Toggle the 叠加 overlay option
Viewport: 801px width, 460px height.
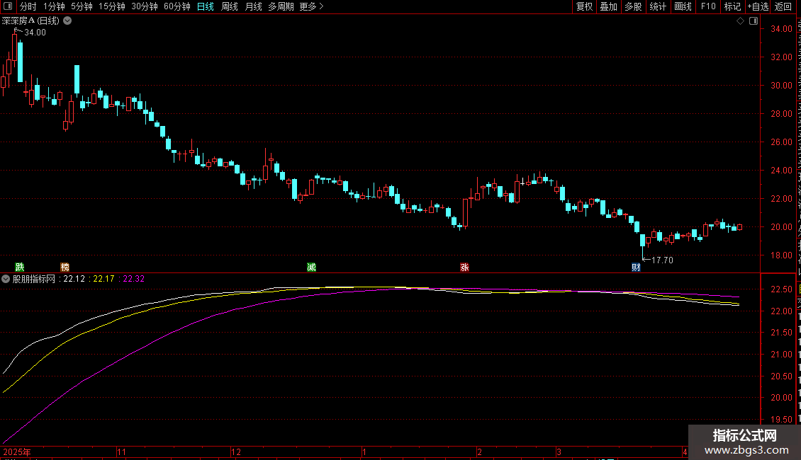point(608,6)
